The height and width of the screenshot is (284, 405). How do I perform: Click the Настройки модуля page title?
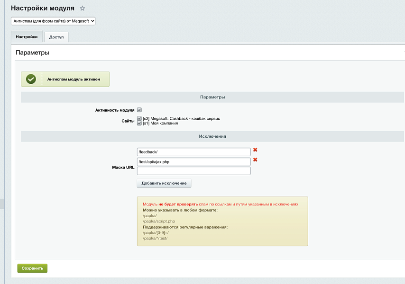click(x=43, y=9)
